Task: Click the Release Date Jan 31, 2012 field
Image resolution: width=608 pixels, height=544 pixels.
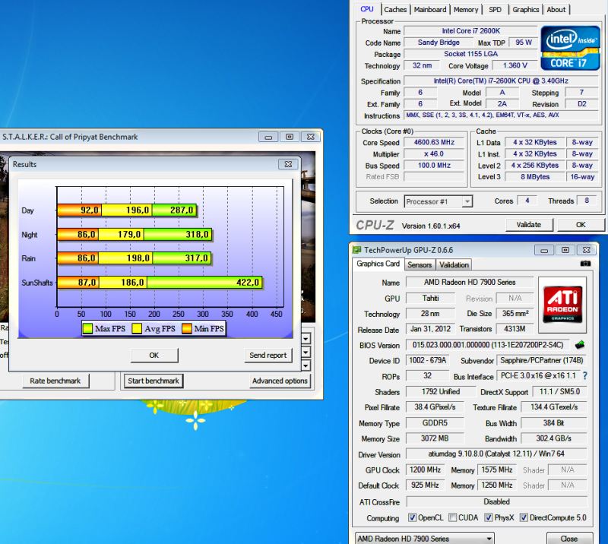Action: click(430, 329)
